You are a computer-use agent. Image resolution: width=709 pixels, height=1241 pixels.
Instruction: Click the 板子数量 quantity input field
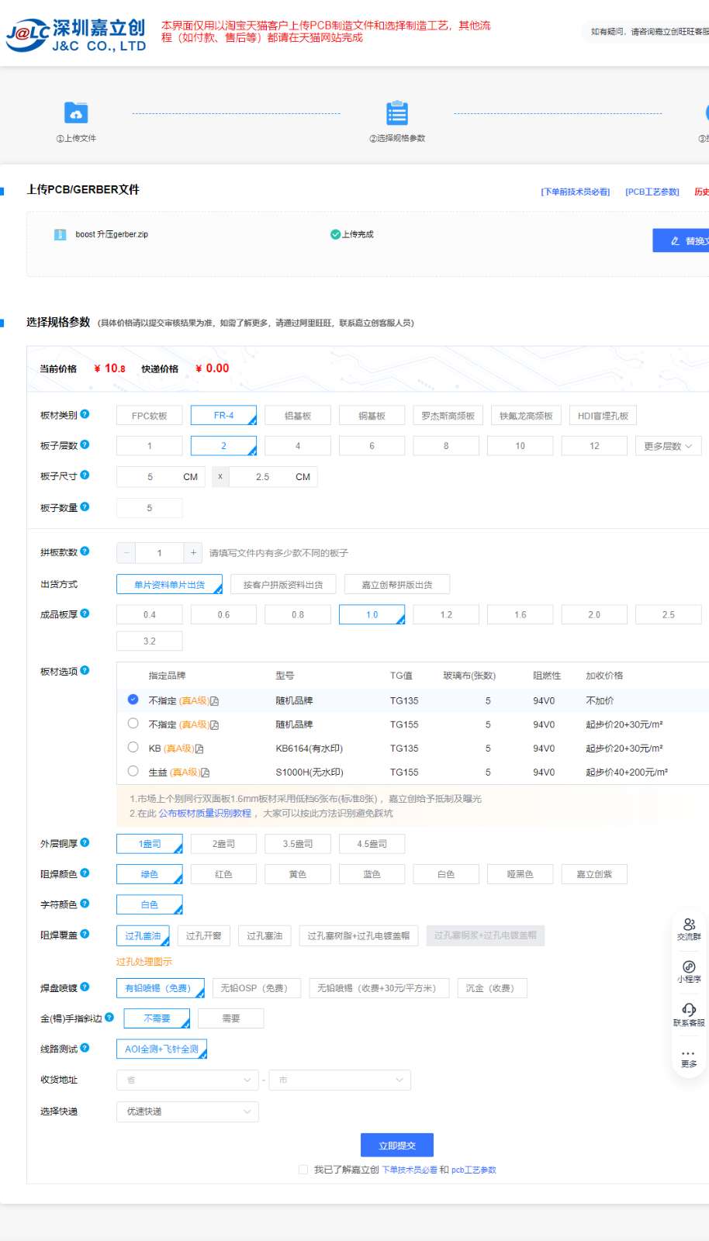pyautogui.click(x=150, y=508)
